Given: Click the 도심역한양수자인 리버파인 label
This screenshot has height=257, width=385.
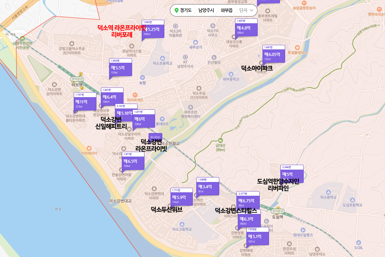Looking at the screenshot, I should pos(278,185).
